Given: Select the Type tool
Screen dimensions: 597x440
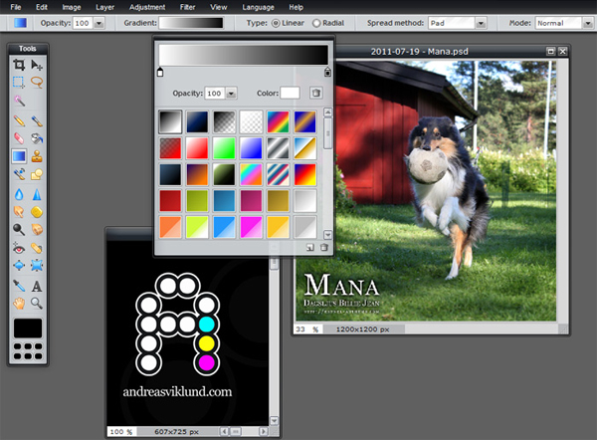Looking at the screenshot, I should pyautogui.click(x=37, y=285).
